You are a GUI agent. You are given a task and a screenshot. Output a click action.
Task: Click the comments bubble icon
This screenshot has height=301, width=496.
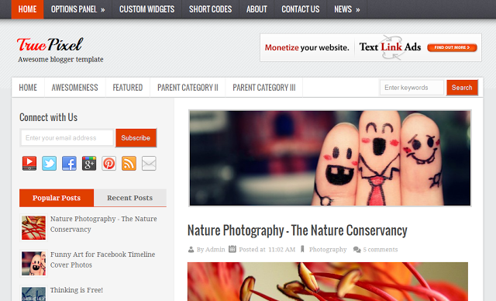click(x=356, y=250)
